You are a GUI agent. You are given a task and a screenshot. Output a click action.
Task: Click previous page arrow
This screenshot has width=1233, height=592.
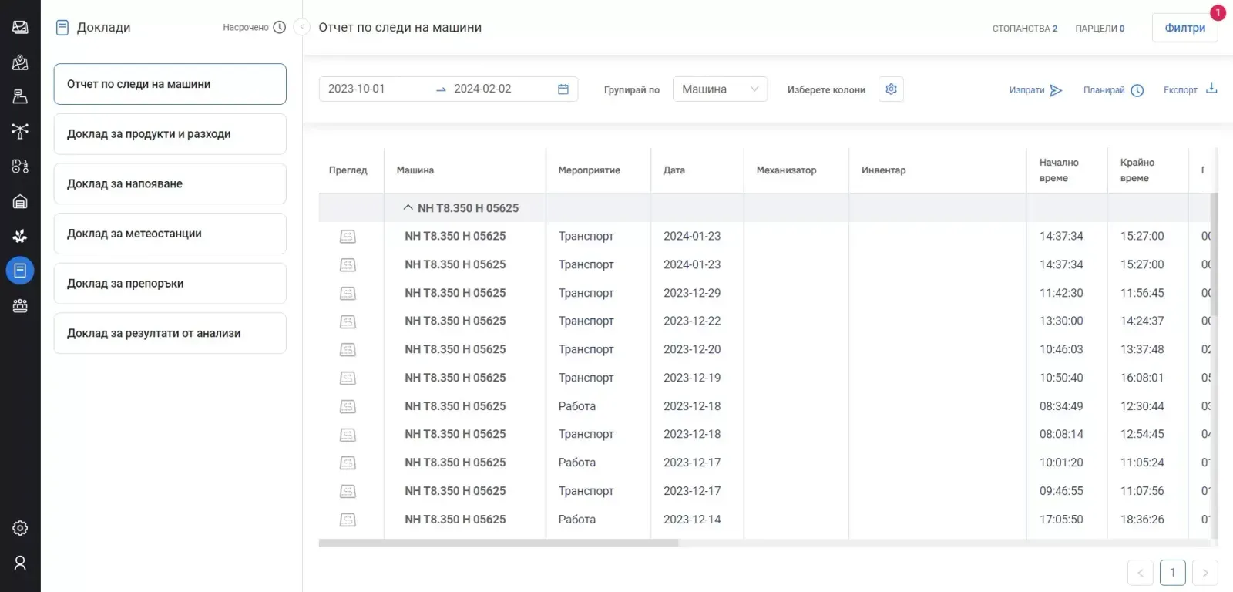[1140, 573]
